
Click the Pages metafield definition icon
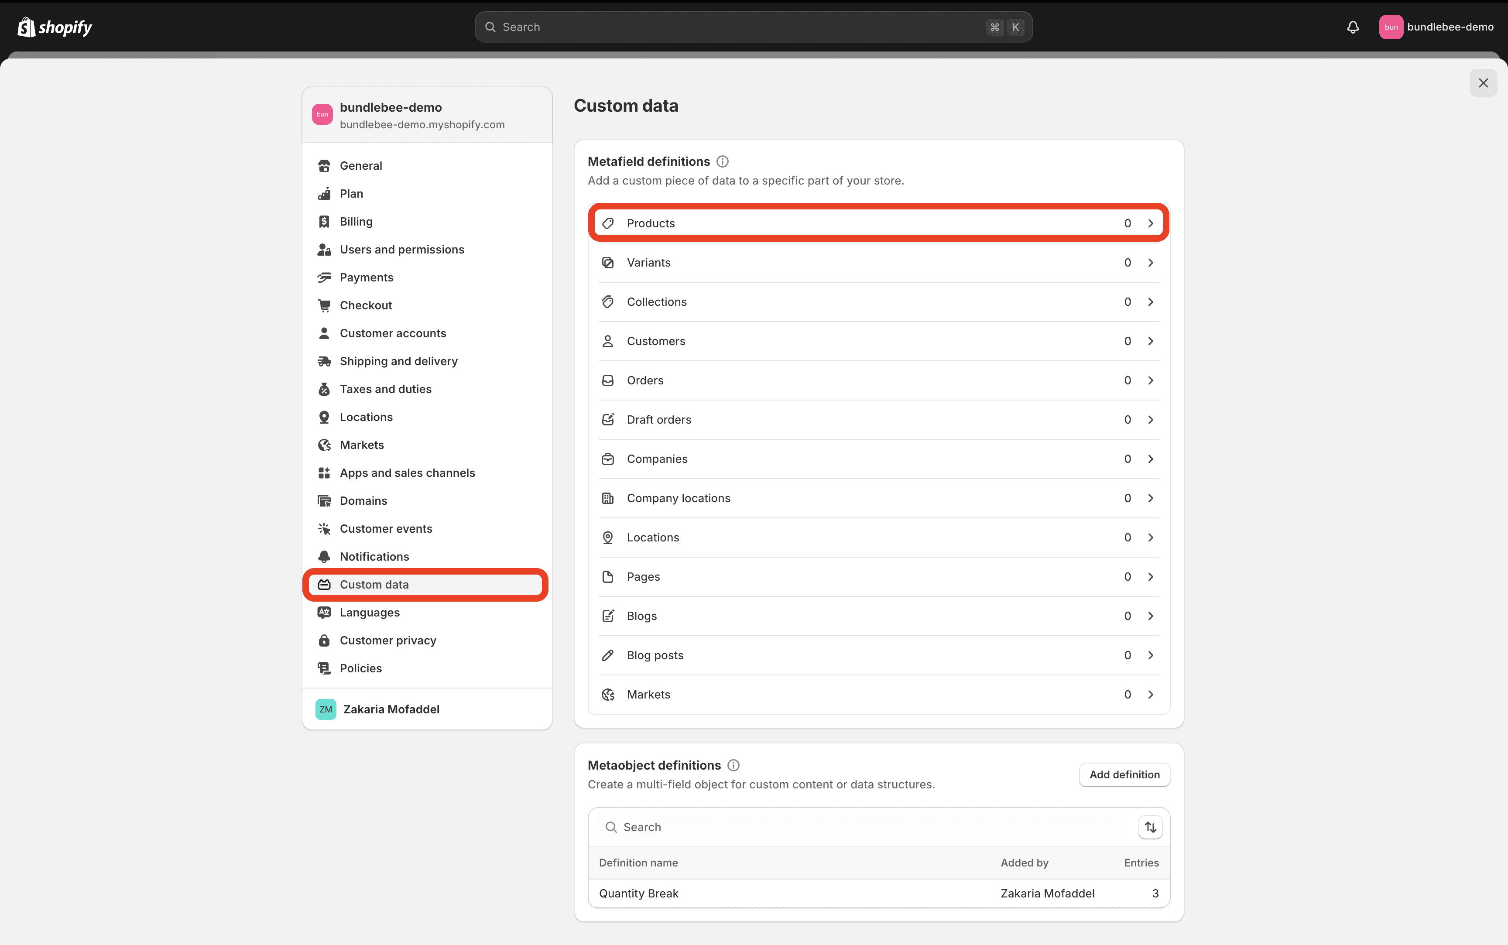(607, 576)
